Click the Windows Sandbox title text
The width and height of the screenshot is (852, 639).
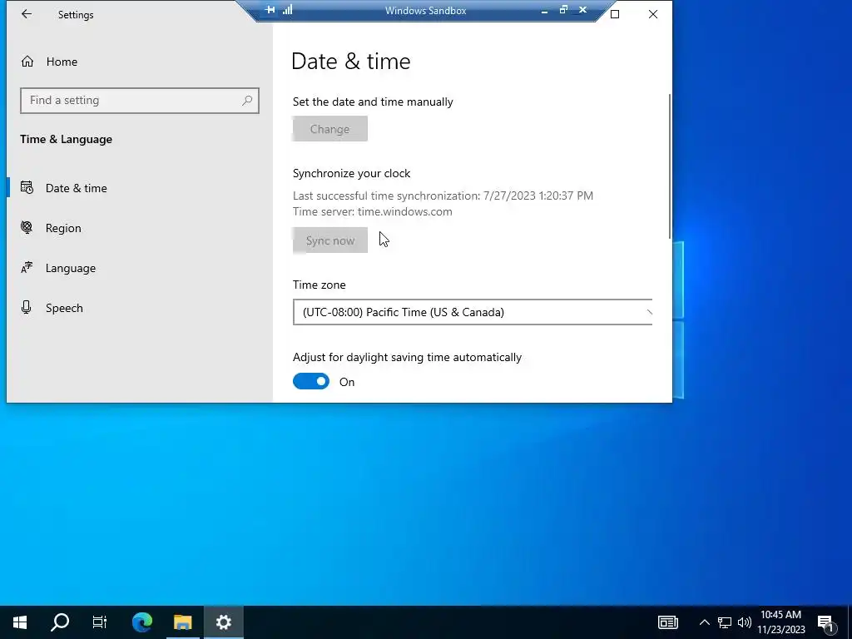[425, 10]
